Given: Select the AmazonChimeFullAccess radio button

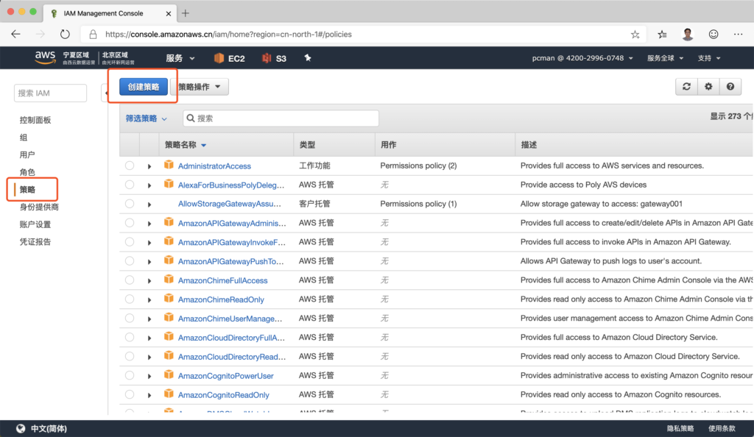Looking at the screenshot, I should pos(130,280).
